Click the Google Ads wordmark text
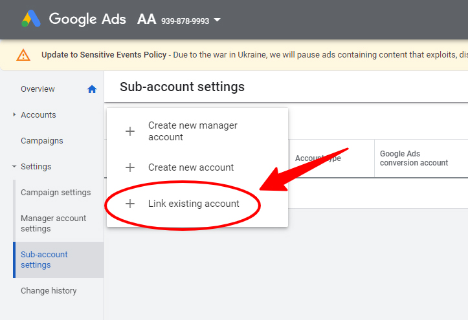Viewport: 468px width, 320px height. tap(87, 19)
